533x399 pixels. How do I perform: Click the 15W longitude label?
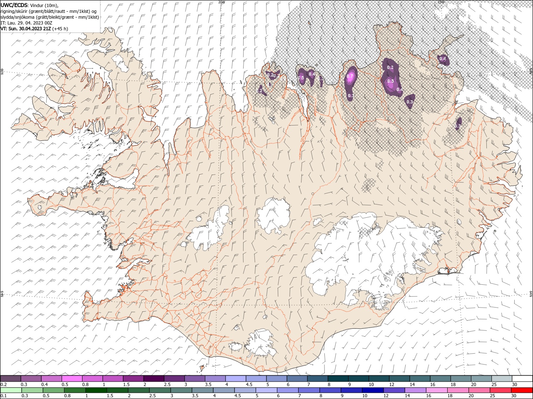tap(441, 2)
